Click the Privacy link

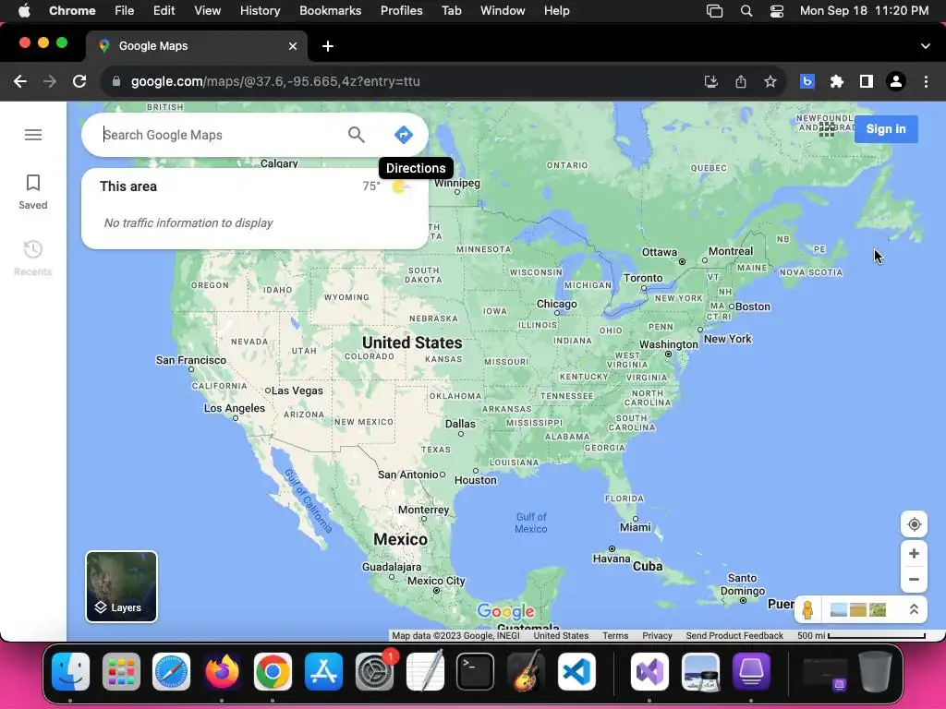click(657, 635)
